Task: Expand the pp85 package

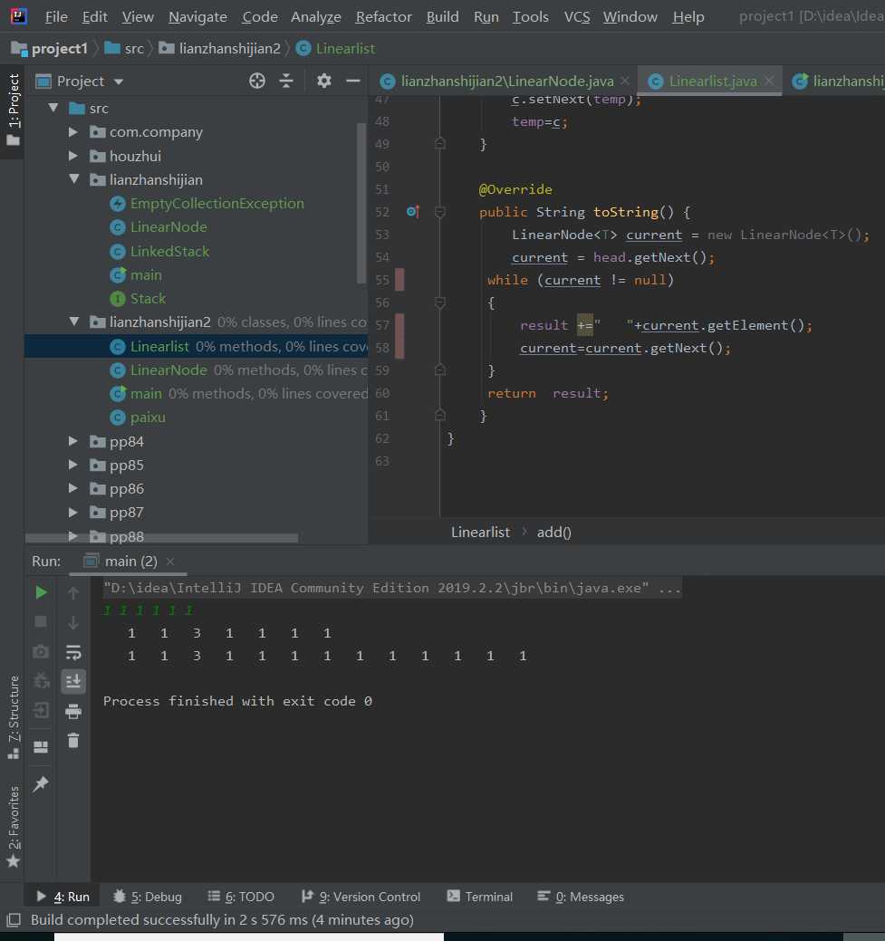Action: tap(73, 465)
